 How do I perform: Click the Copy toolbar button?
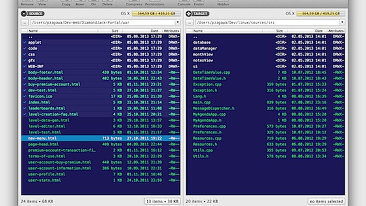click(x=66, y=3)
